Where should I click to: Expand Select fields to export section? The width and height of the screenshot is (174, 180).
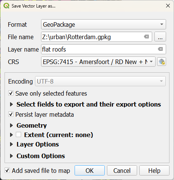11,104
